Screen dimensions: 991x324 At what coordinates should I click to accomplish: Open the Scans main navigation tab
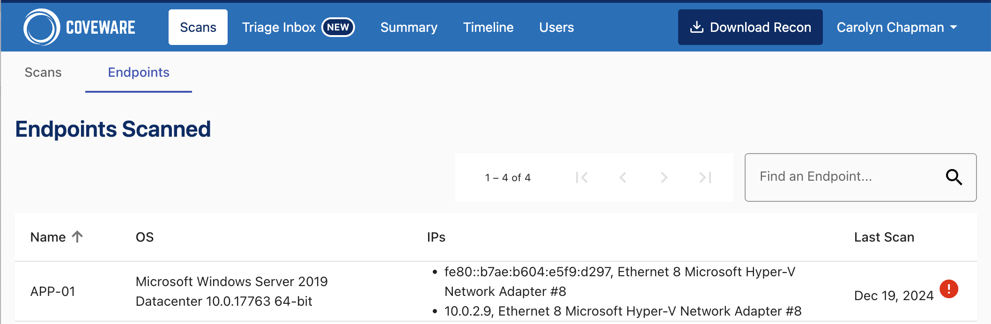pos(198,27)
